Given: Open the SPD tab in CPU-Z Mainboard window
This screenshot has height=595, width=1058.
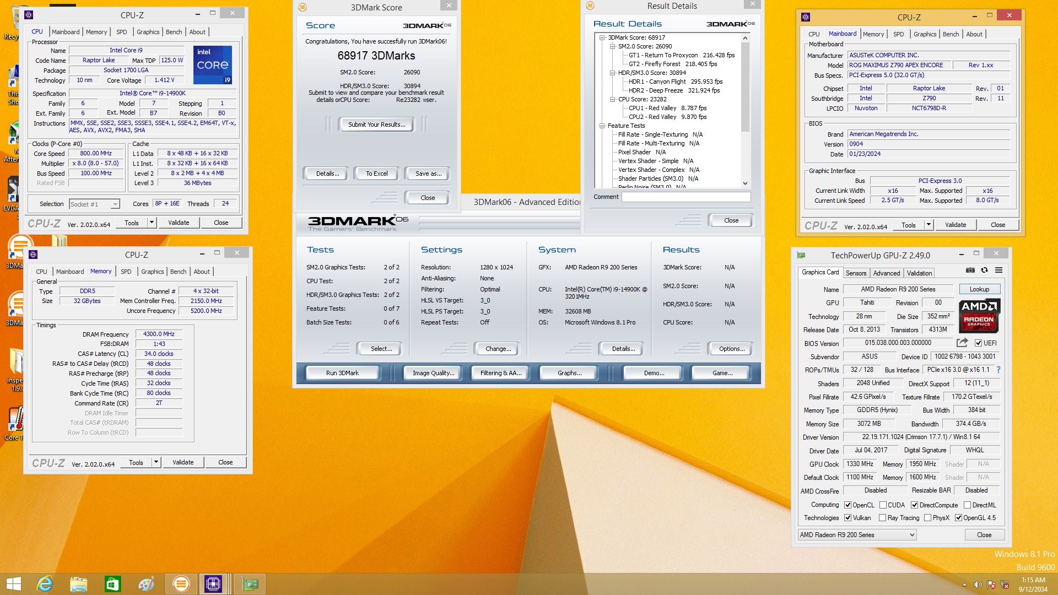Looking at the screenshot, I should click(898, 34).
